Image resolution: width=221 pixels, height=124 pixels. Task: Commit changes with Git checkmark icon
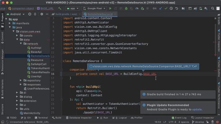[166, 8]
